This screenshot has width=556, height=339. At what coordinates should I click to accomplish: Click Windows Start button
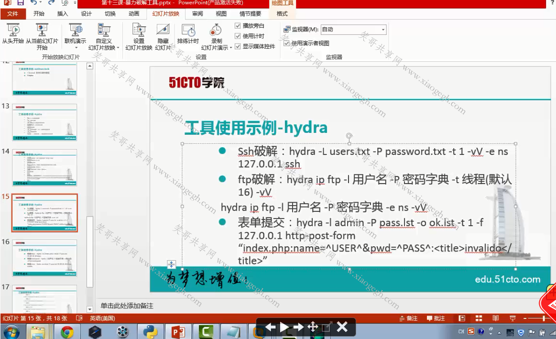[11, 332]
